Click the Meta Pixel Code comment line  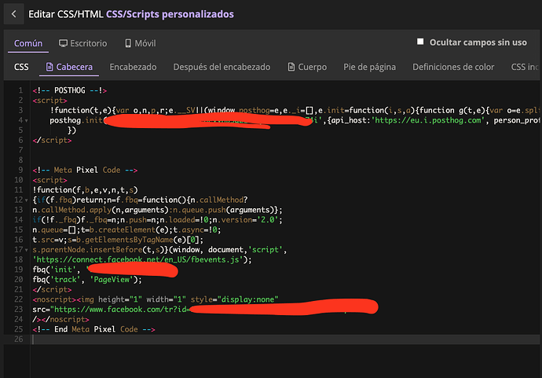(x=85, y=170)
